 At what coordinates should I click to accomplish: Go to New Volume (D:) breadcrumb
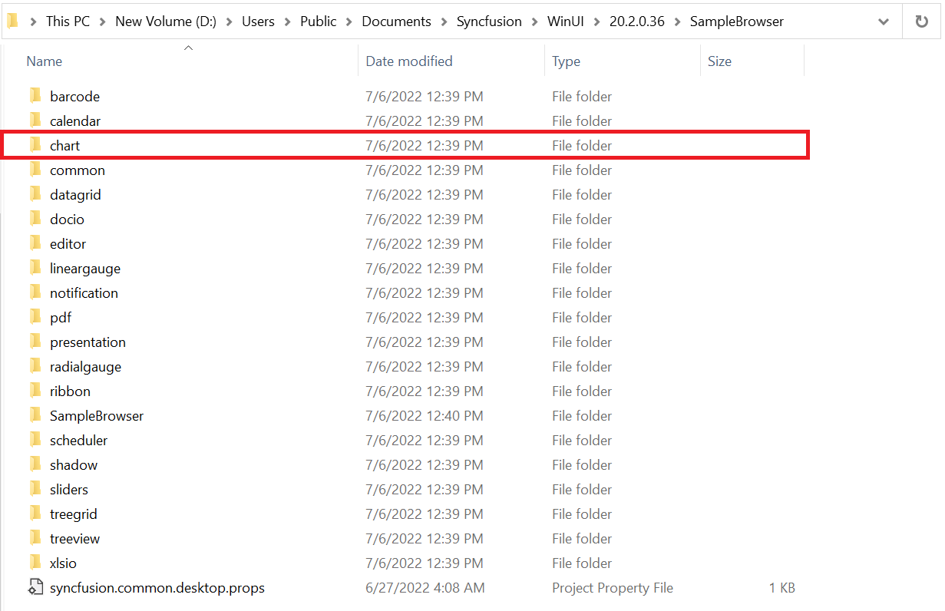(x=166, y=21)
